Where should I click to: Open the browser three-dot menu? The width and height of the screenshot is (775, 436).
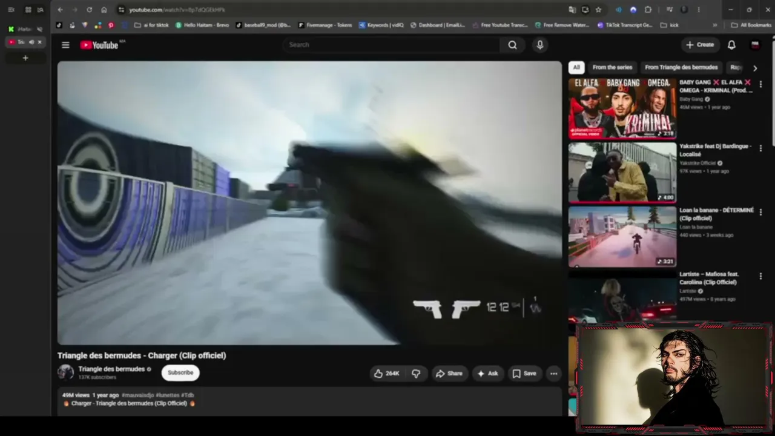[x=699, y=10]
